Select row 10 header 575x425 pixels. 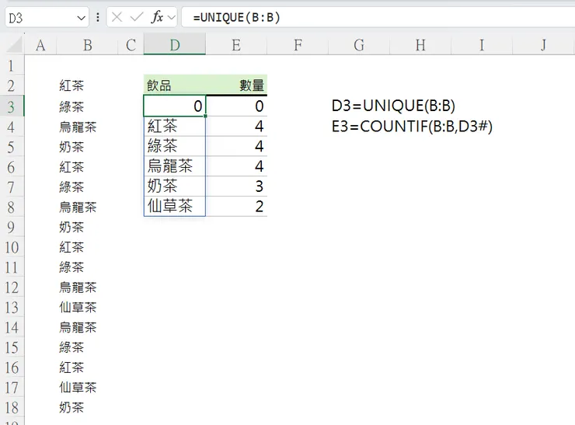tap(12, 248)
